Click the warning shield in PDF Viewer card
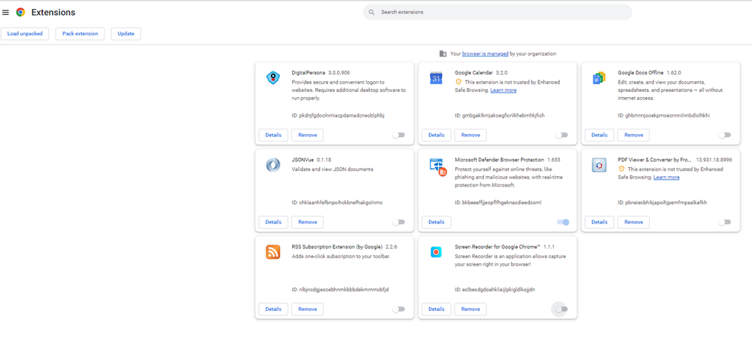 coord(621,169)
